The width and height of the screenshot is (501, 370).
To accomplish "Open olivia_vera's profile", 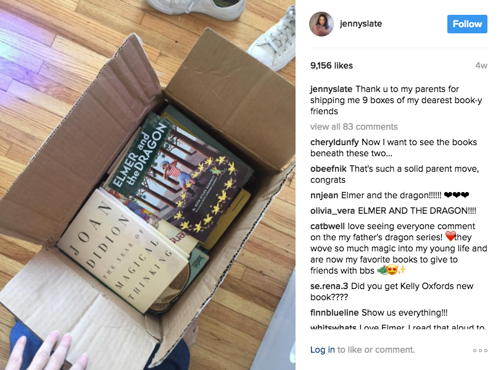I will click(333, 211).
